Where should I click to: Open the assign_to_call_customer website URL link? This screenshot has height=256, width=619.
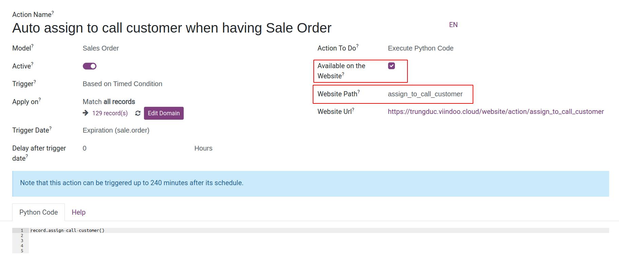[496, 112]
